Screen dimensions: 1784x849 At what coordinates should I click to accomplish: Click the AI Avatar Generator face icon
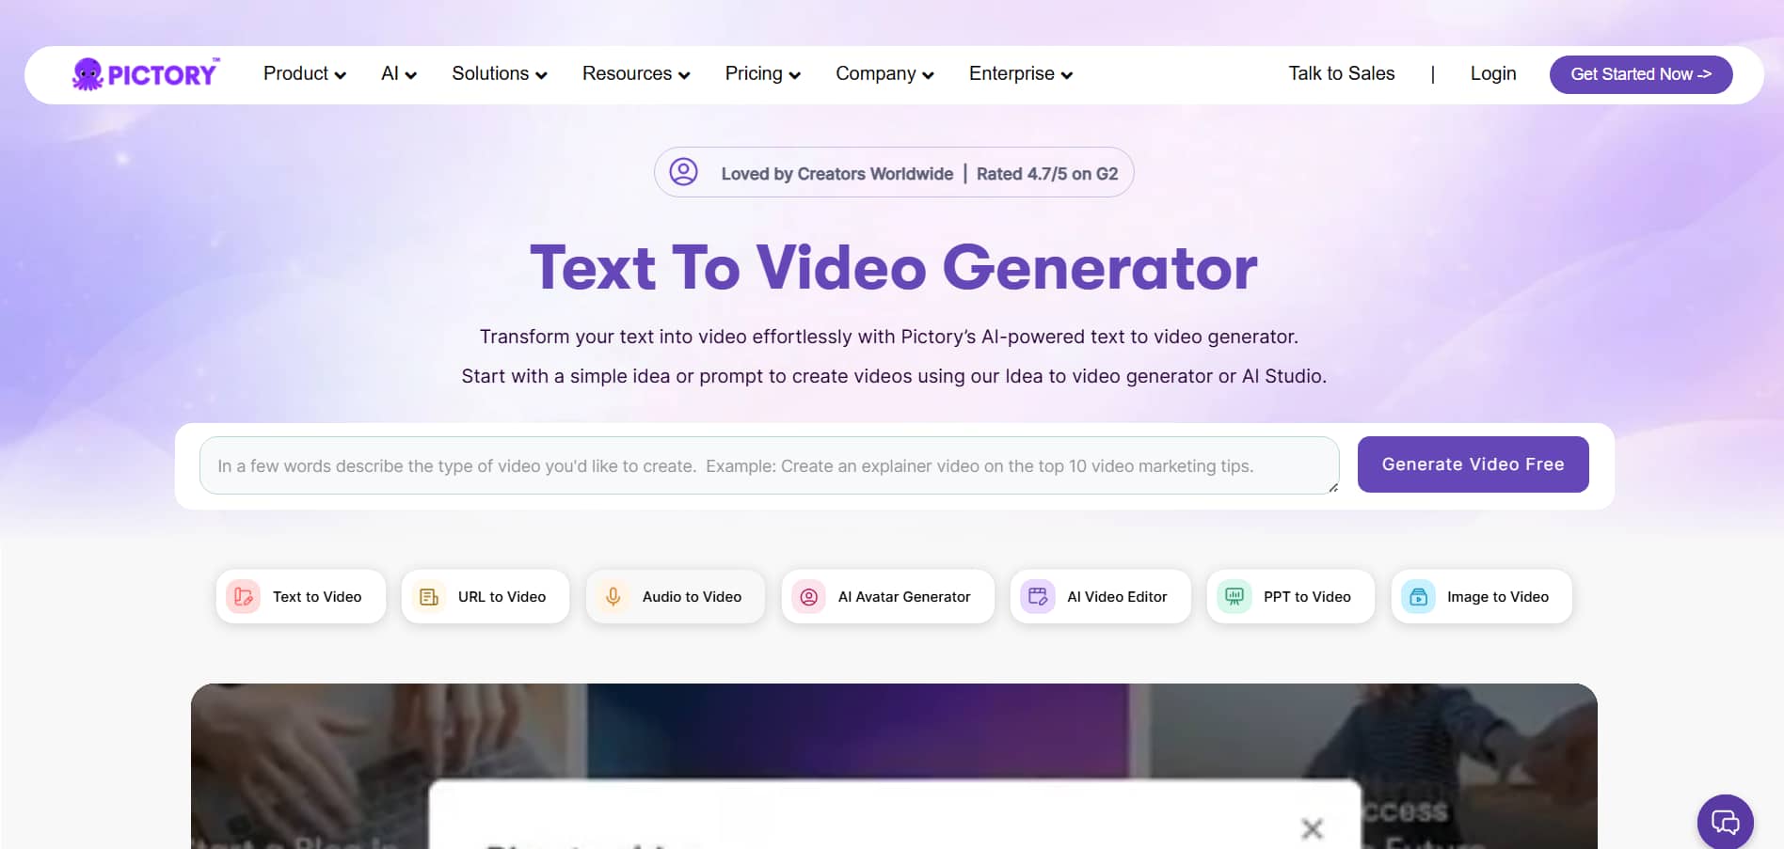[808, 597]
